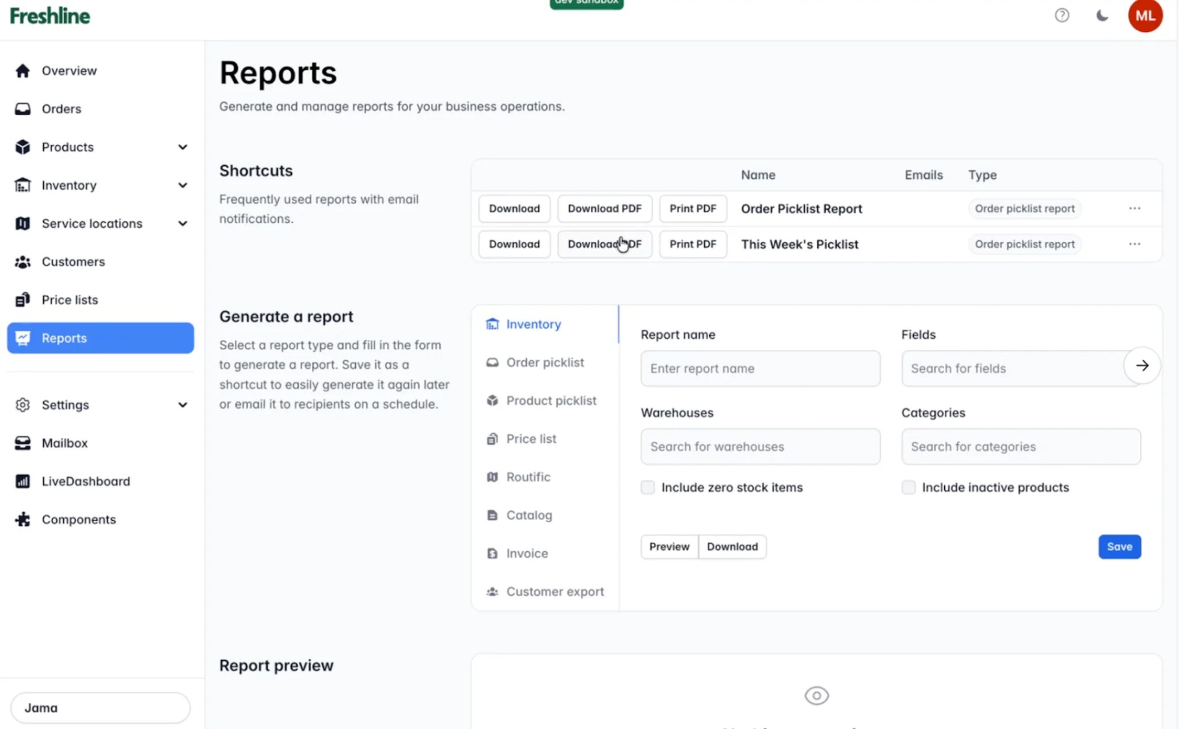This screenshot has height=729, width=1179.
Task: Click Save to store the report
Action: (1119, 547)
